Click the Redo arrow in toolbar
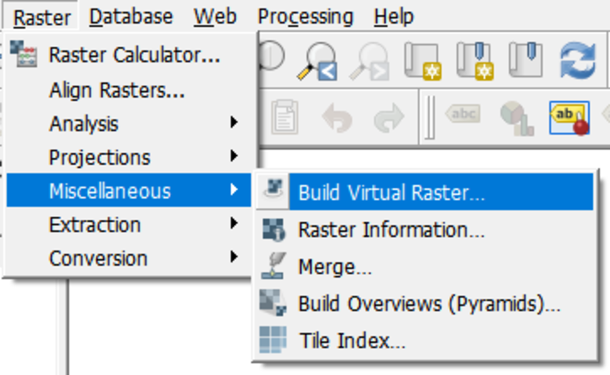610x375 pixels. click(x=389, y=117)
